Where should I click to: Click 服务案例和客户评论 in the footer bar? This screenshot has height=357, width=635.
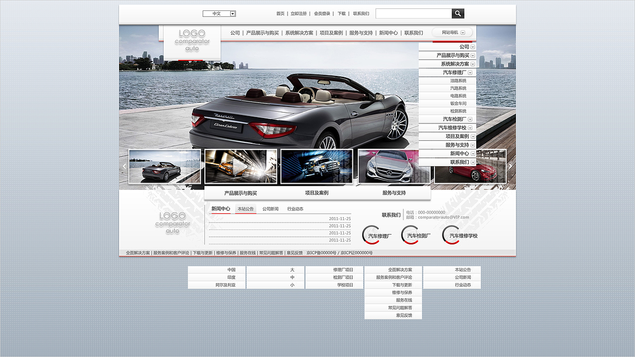[x=171, y=253]
